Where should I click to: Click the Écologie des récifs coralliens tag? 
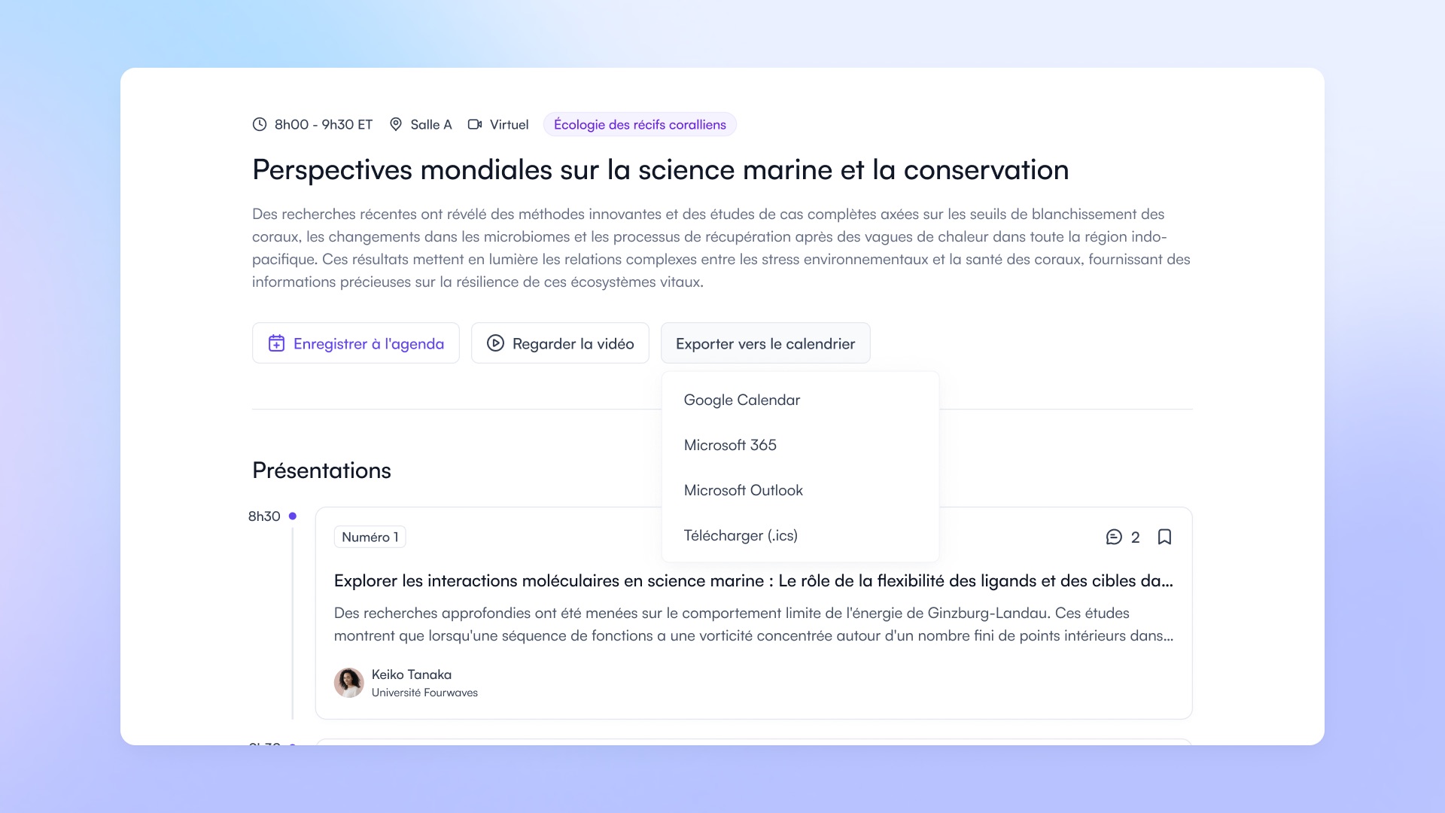(x=640, y=124)
